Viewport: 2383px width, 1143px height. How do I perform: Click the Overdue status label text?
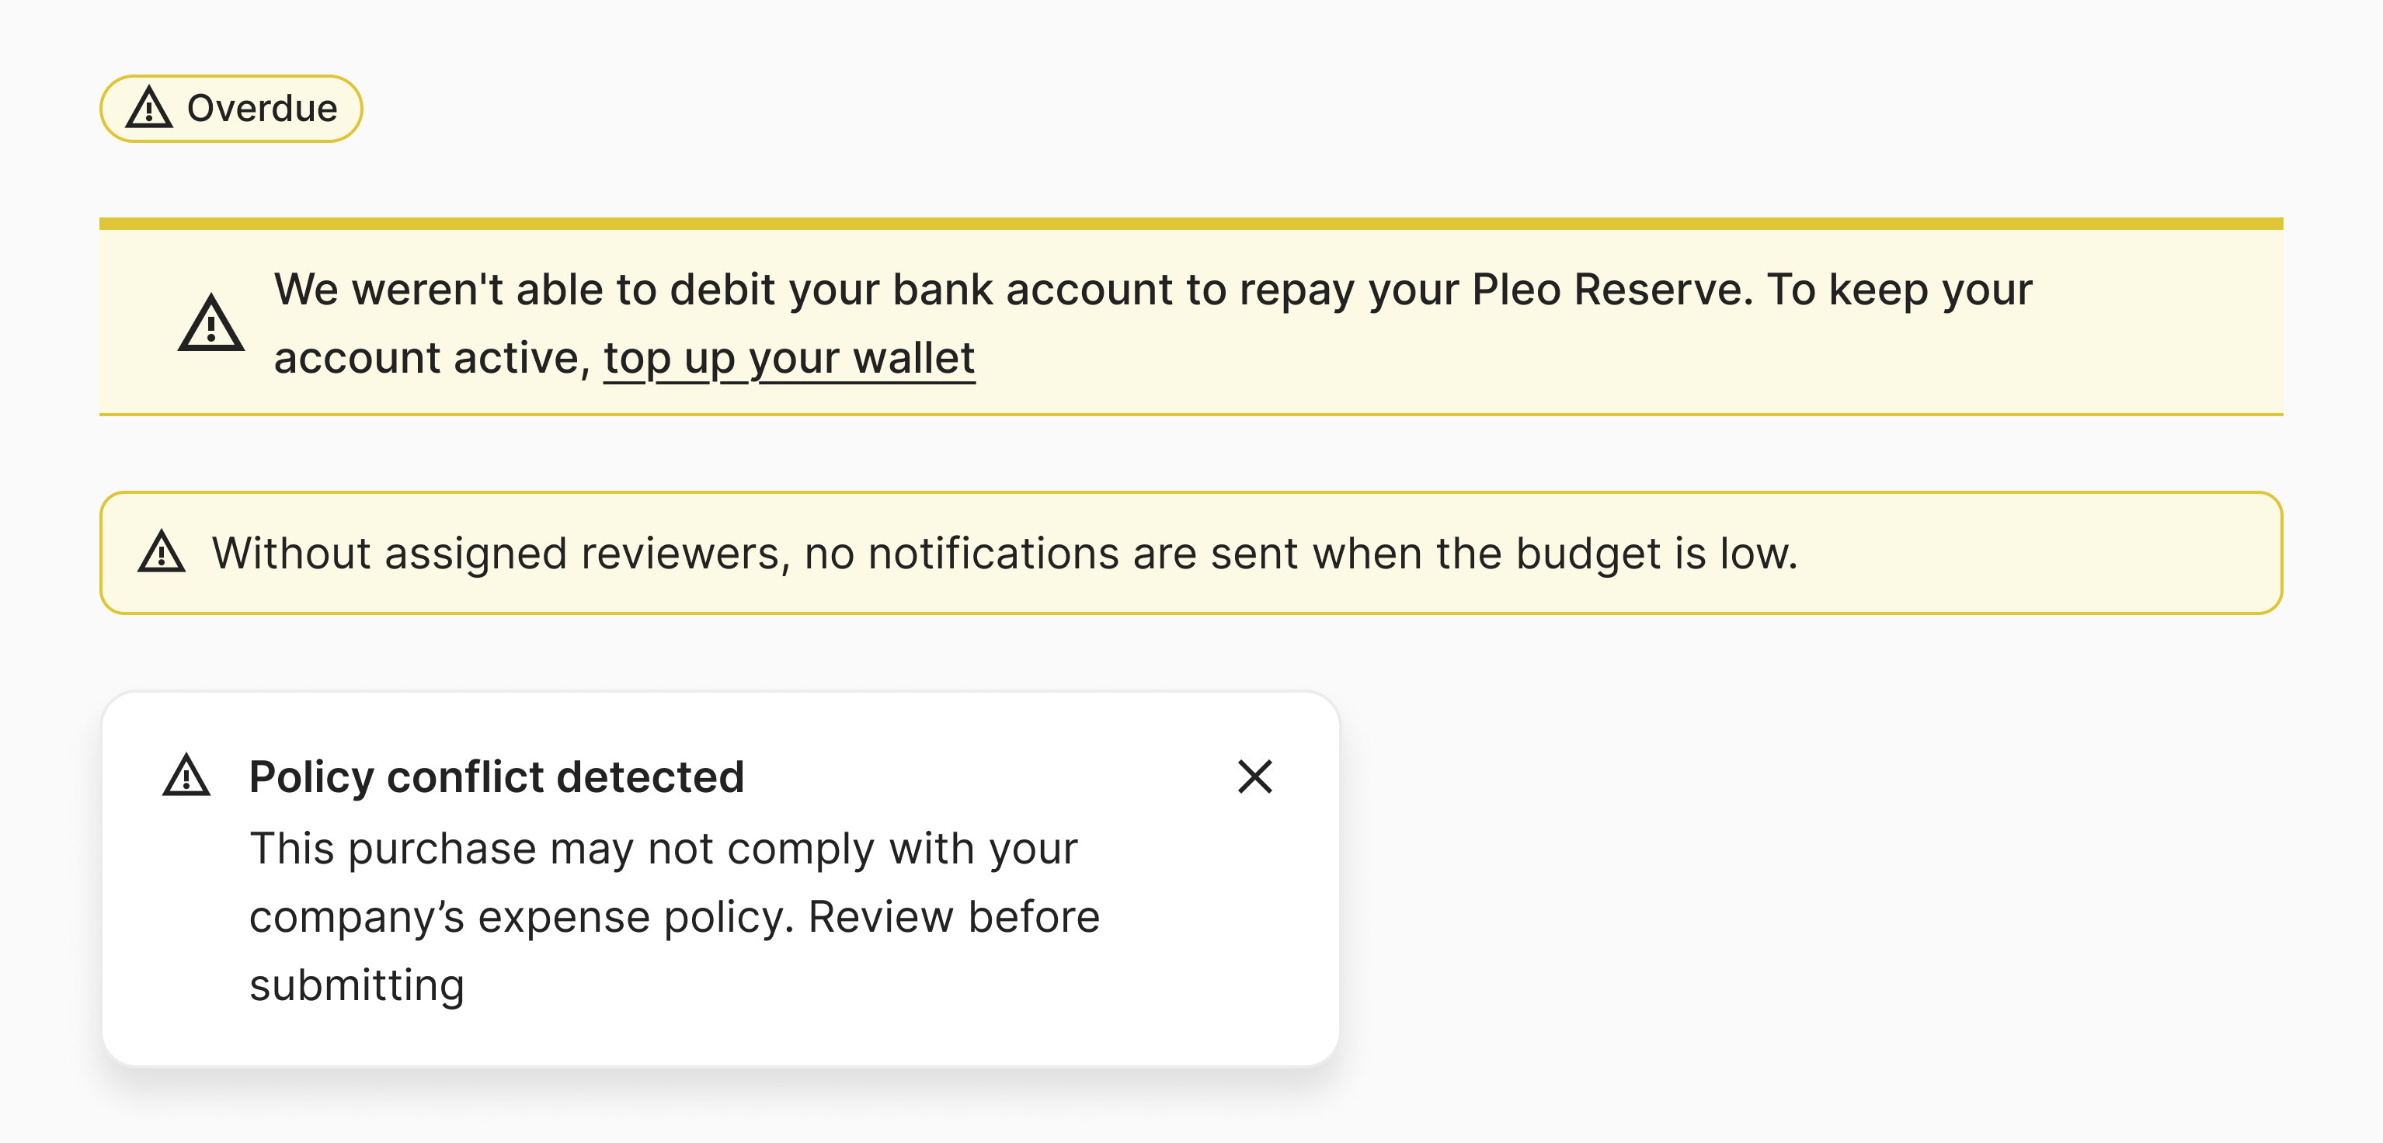coord(262,108)
